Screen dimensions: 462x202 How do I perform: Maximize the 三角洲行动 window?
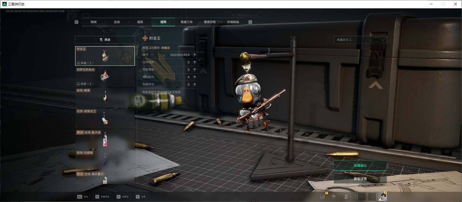[x=443, y=4]
